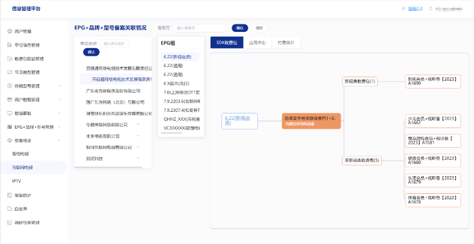Open the 指南2.0 link

415,9
